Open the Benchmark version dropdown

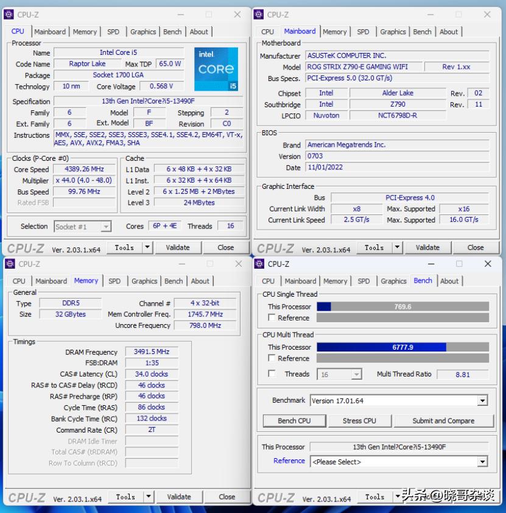482,401
